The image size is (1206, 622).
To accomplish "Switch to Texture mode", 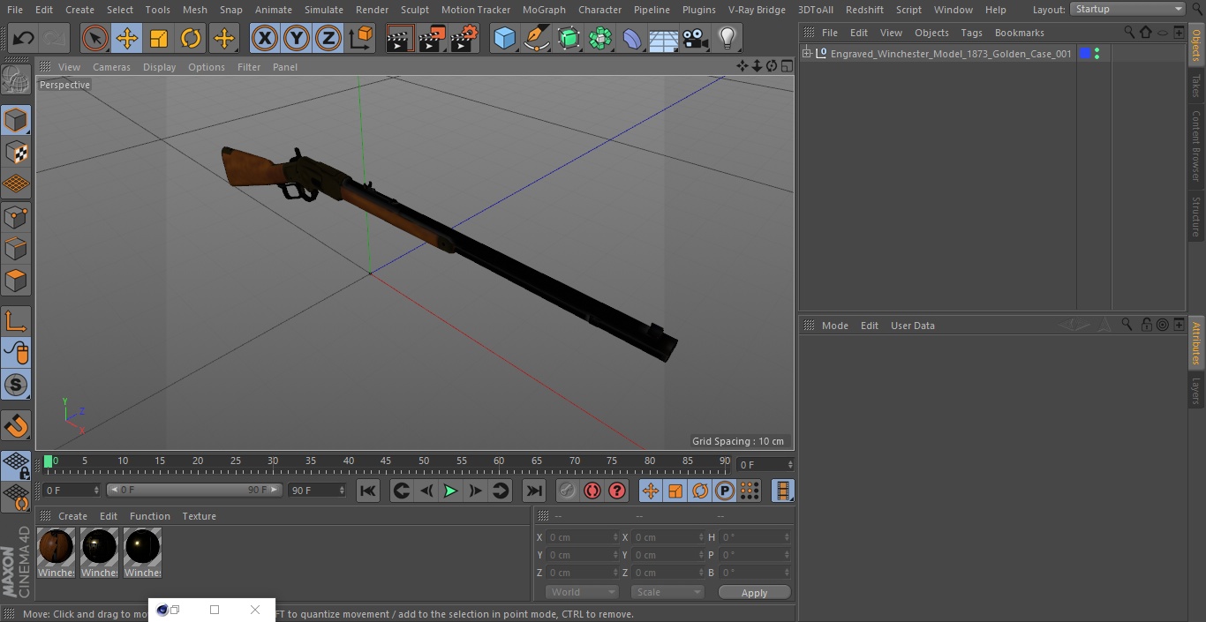I will [16, 152].
